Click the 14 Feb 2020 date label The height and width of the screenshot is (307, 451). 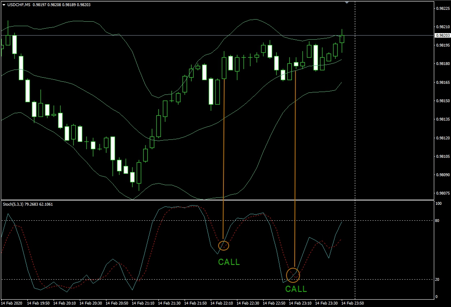12,303
